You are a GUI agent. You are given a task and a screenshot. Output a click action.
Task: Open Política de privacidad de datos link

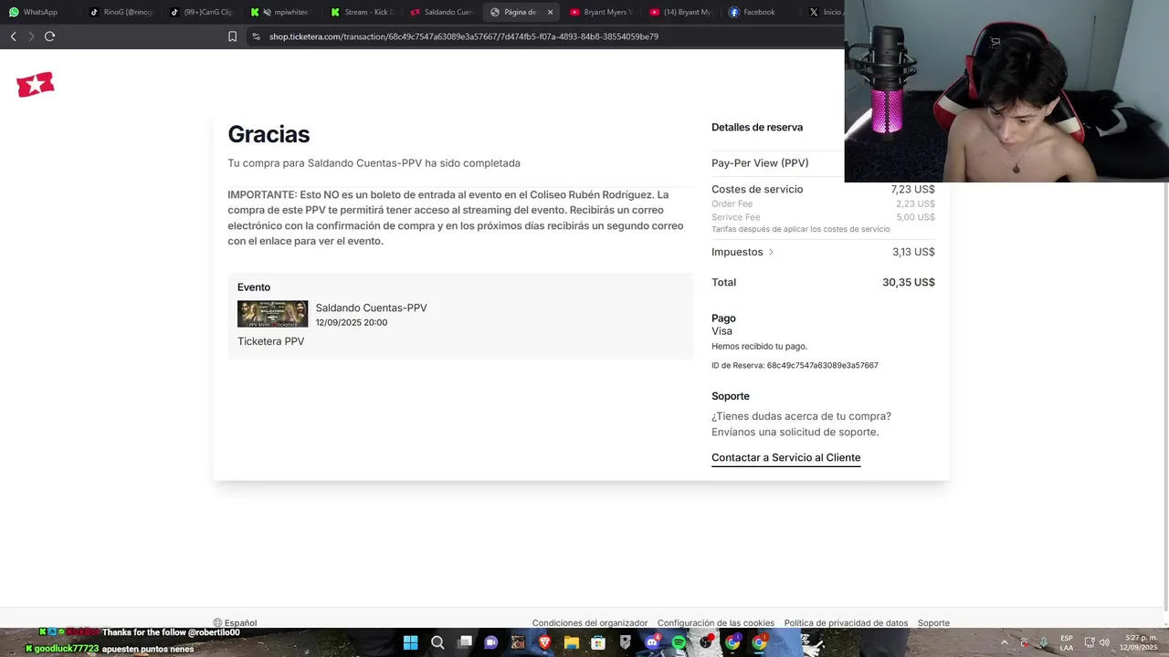click(846, 623)
